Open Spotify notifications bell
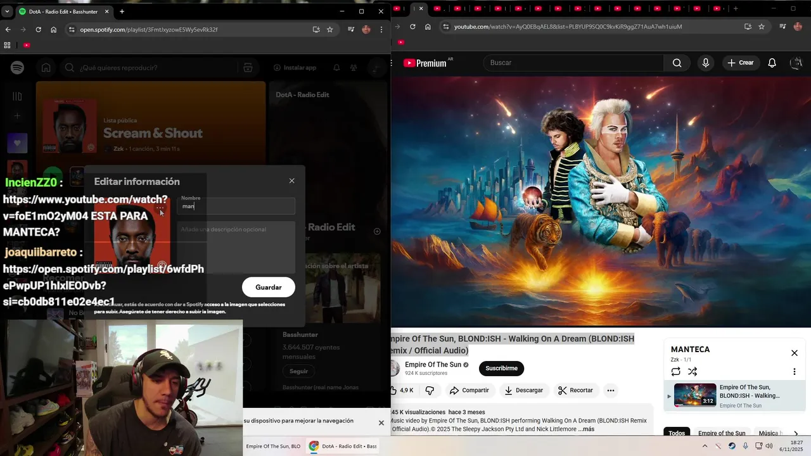Image resolution: width=811 pixels, height=456 pixels. [x=336, y=68]
